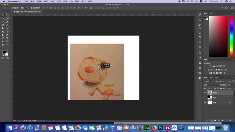Toggle Lock Transparent Pixels button

(x=209, y=89)
